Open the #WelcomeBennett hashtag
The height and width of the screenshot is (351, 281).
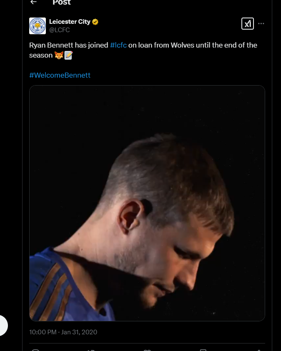coord(60,75)
